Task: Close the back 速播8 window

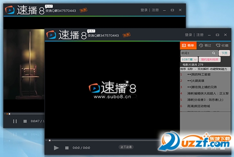Action: (x=180, y=10)
